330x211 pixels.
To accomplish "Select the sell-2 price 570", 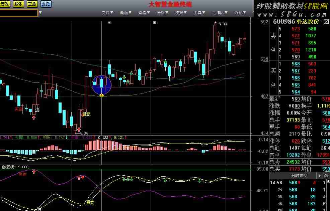I will point(296,50).
